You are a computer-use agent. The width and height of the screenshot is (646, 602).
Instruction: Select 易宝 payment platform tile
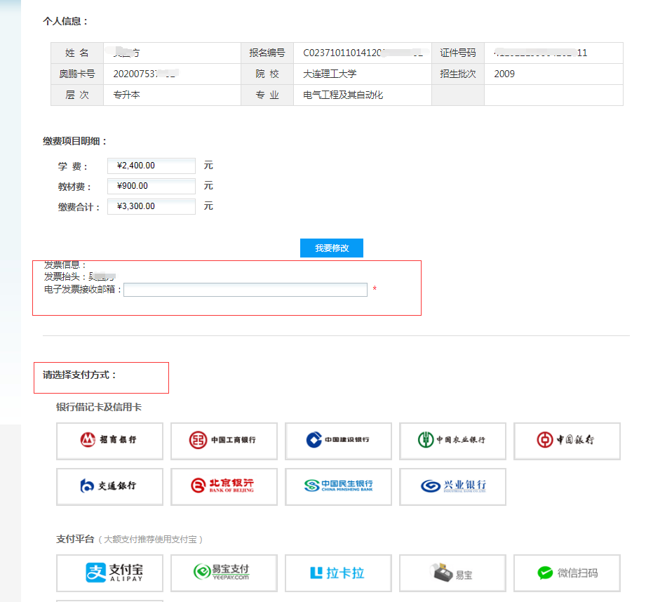(x=452, y=573)
